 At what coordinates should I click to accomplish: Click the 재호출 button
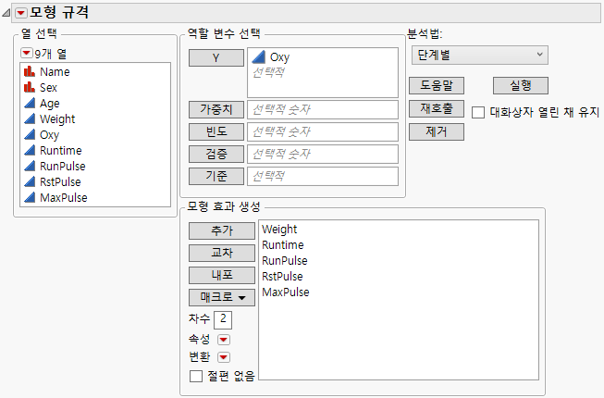tap(437, 108)
